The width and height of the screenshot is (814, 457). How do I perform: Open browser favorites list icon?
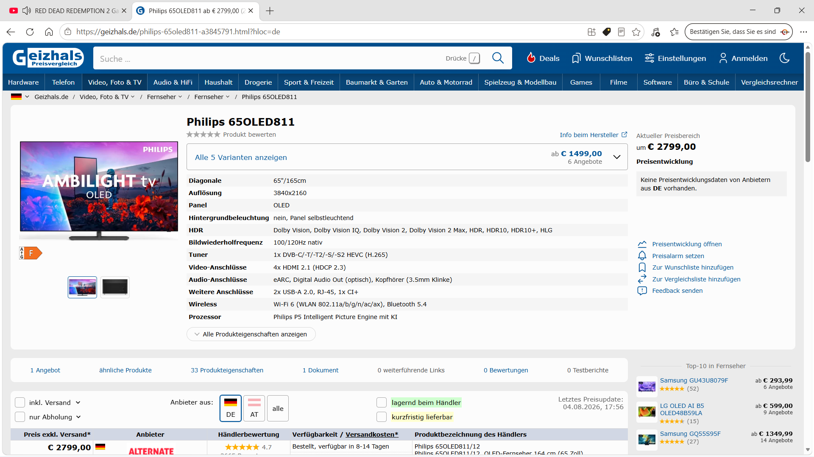coord(674,32)
